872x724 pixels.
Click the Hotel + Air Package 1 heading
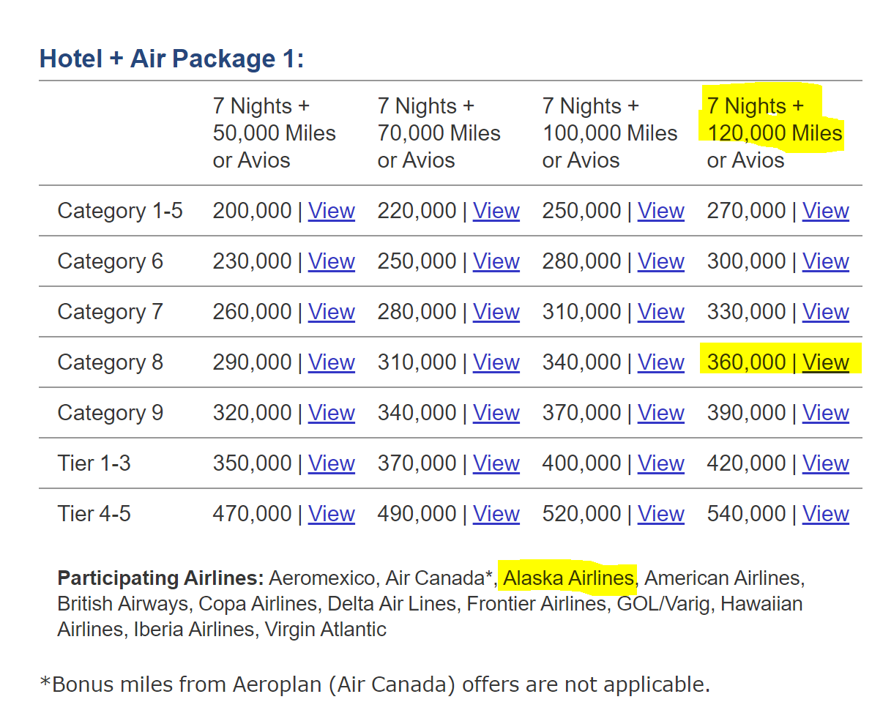click(171, 59)
